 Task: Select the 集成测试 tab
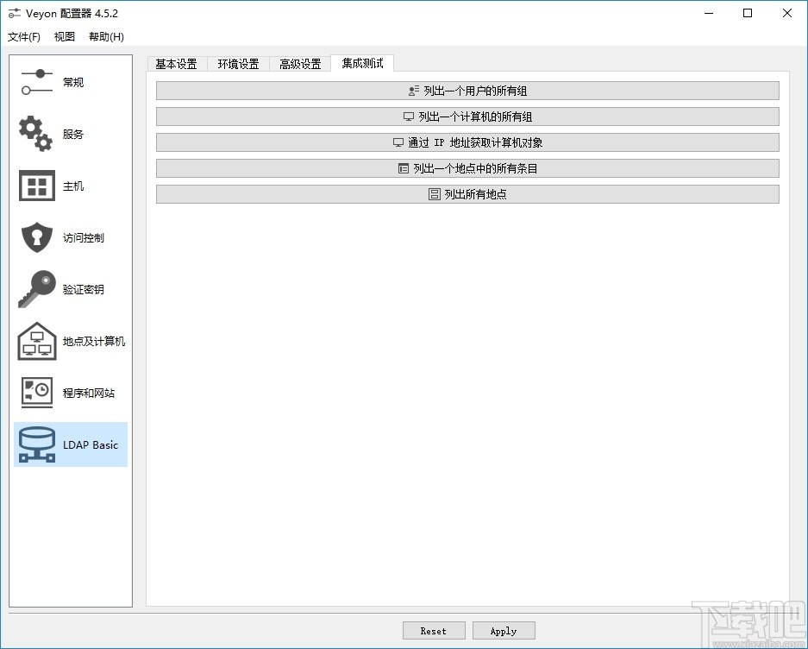point(361,63)
